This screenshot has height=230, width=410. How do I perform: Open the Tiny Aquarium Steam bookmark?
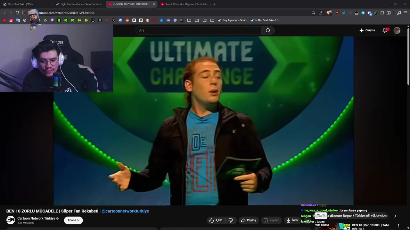232,20
